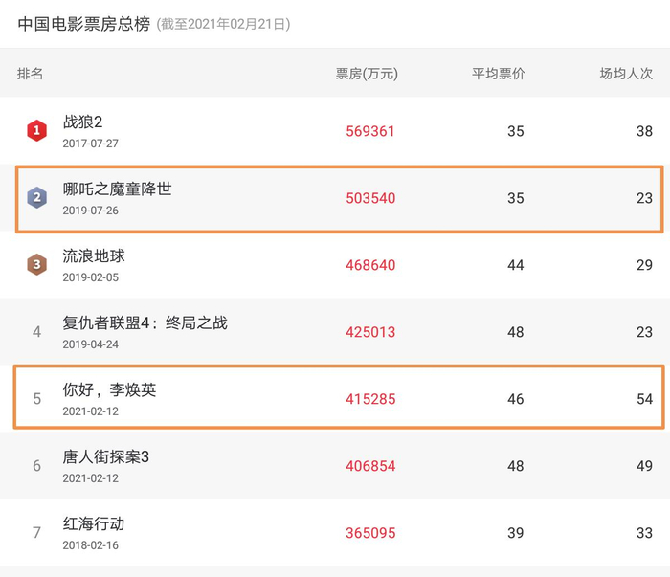Click the rank number 7
670x577 pixels.
coord(36,533)
